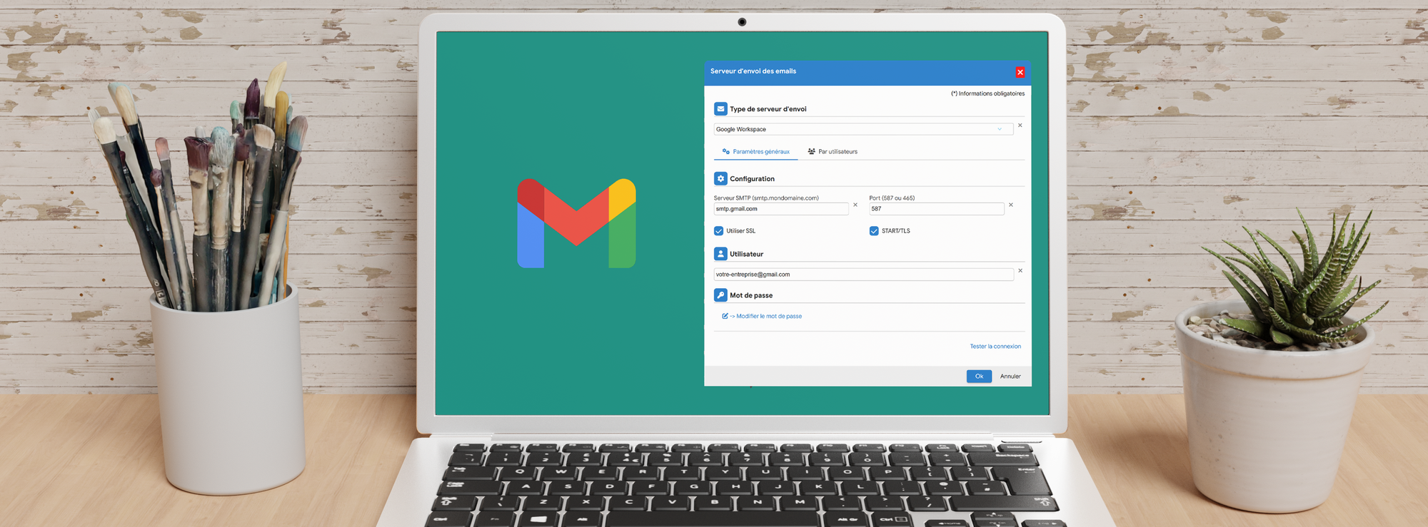
Task: Clear the Google Workspace server type selection
Action: click(1020, 126)
